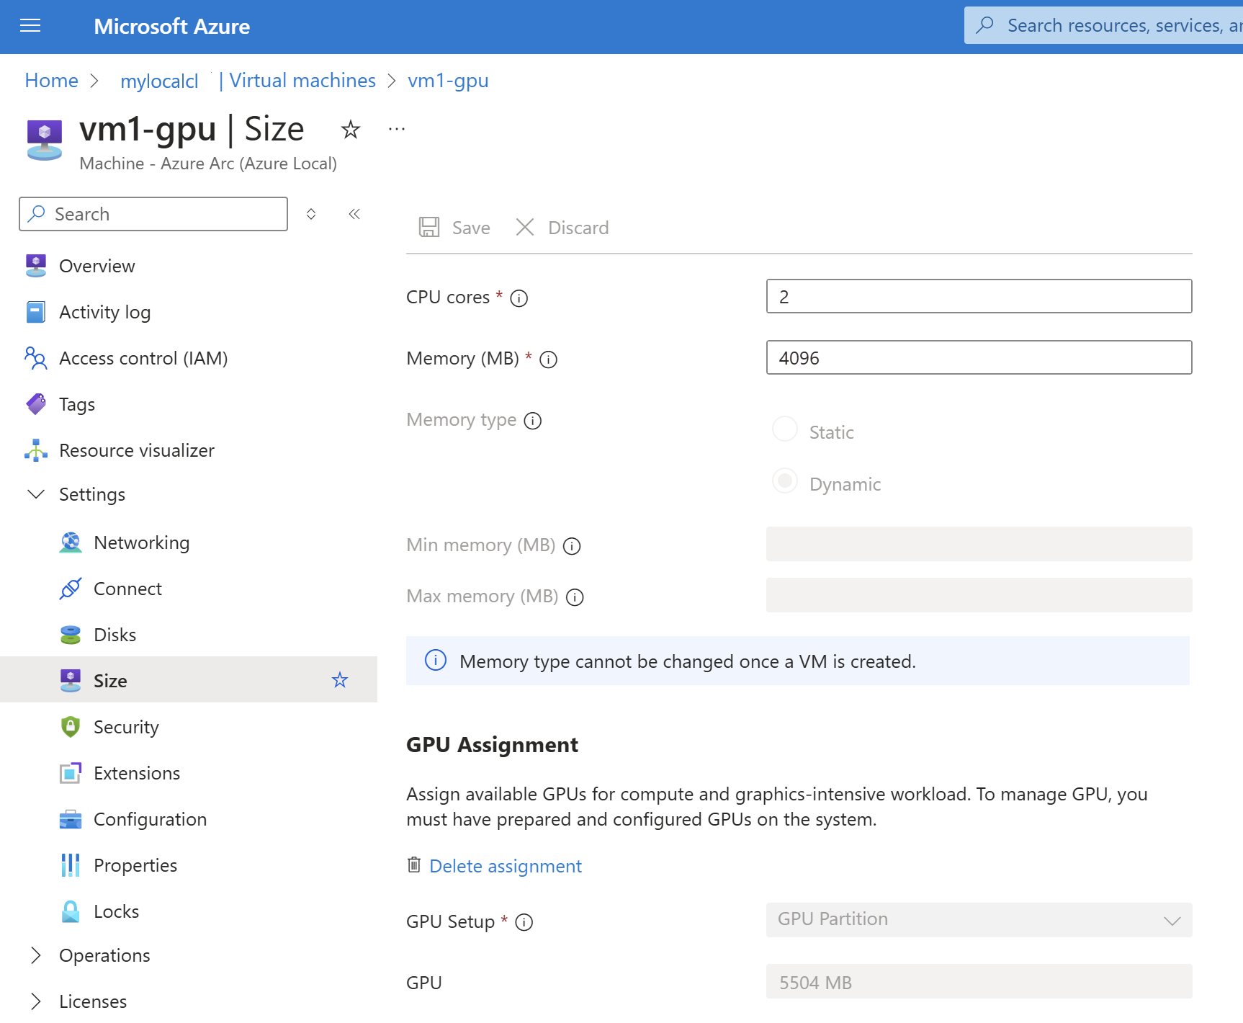Select the Static memory type radio
The image size is (1243, 1023).
785,429
